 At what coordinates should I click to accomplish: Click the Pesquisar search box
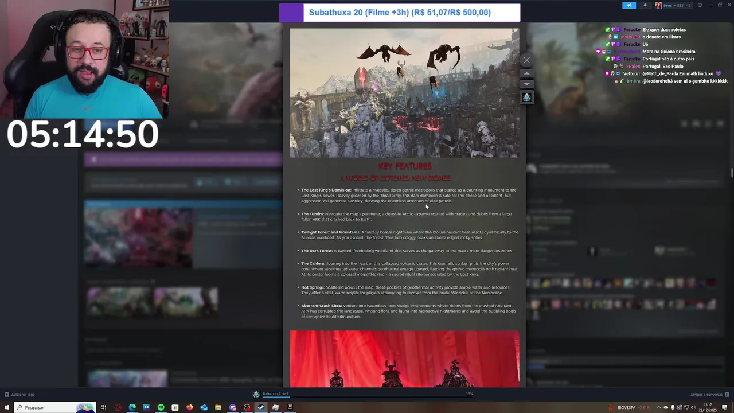pos(55,407)
